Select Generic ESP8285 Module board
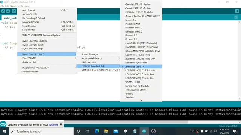The width and height of the screenshot is (241, 135). tap(141, 8)
